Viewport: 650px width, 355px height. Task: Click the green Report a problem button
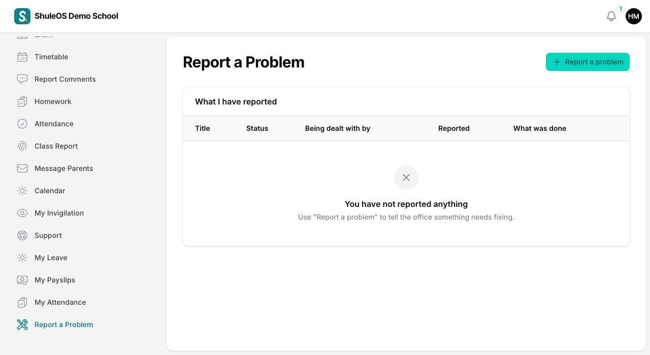[588, 62]
